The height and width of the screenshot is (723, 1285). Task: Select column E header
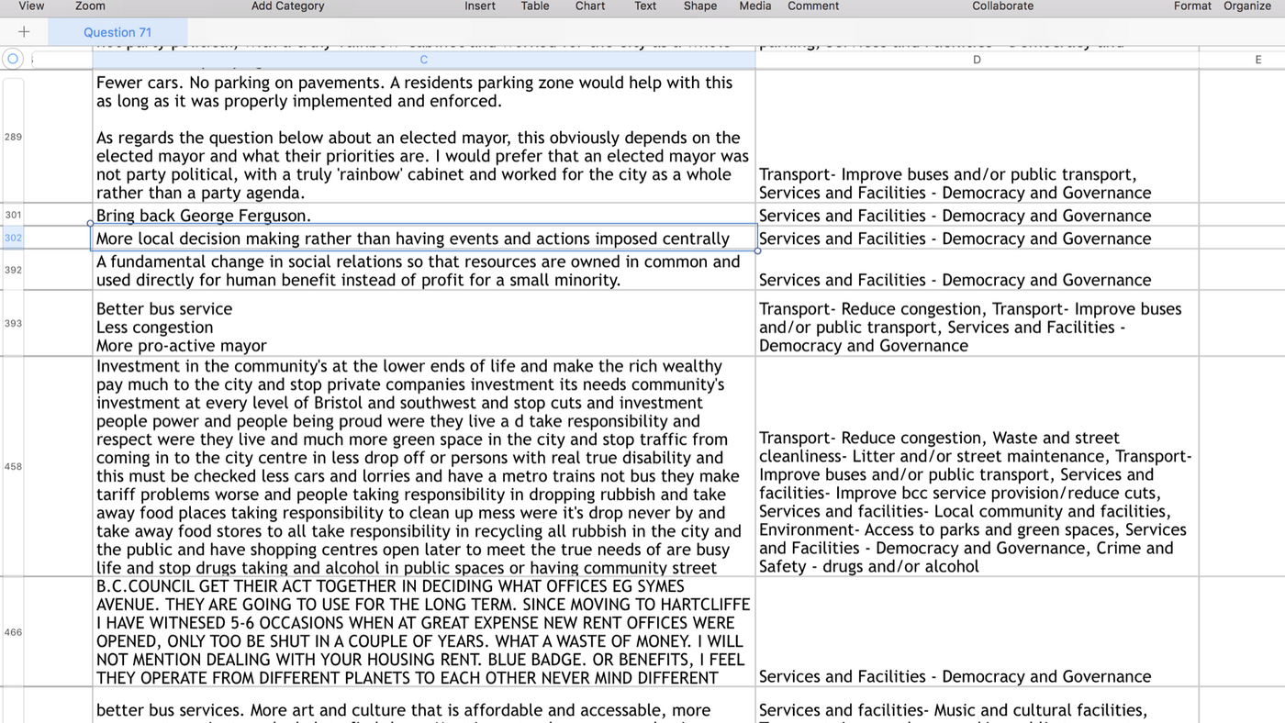click(1257, 60)
